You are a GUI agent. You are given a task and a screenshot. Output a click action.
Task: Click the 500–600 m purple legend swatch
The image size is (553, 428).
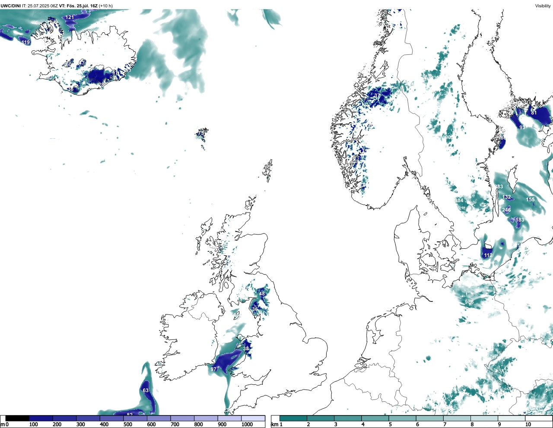[x=135, y=418]
